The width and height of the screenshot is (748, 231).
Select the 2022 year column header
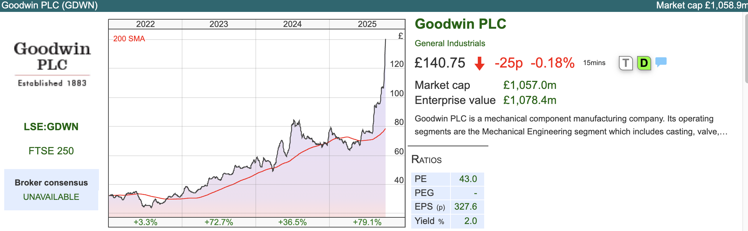click(145, 24)
